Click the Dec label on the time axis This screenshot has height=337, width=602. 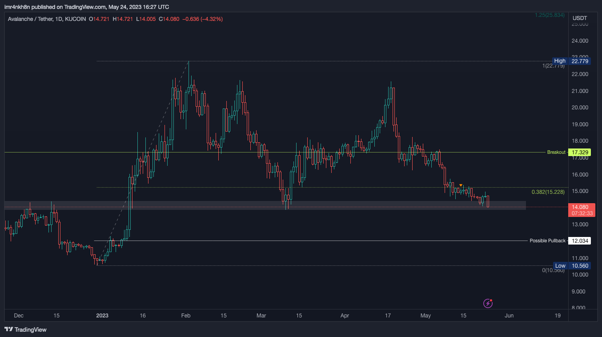19,316
